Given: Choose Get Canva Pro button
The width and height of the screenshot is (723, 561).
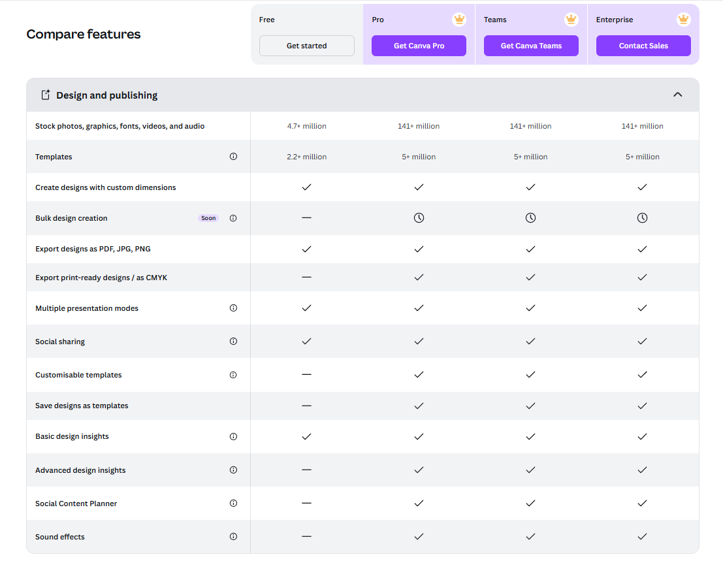Looking at the screenshot, I should point(419,46).
